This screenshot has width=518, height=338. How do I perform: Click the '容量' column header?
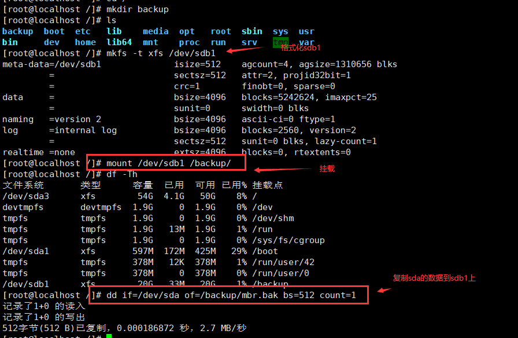click(143, 185)
